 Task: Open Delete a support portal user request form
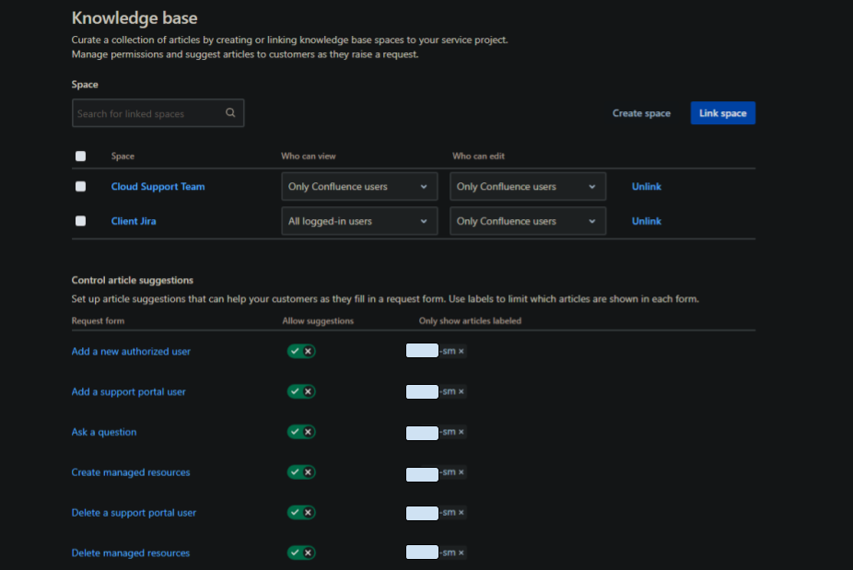(134, 512)
